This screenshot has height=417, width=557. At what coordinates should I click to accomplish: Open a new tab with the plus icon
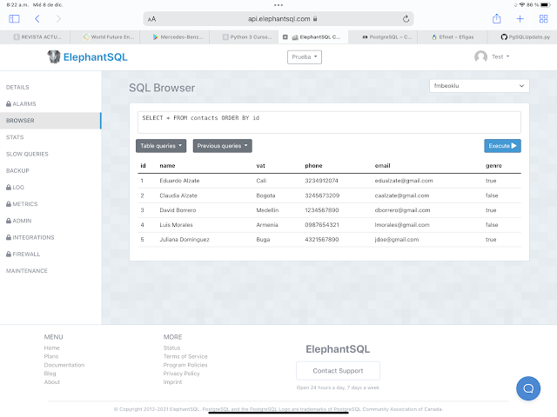pyautogui.click(x=520, y=19)
